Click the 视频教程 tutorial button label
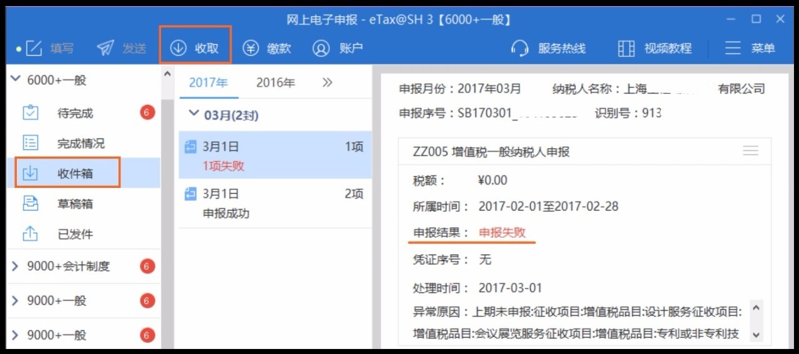This screenshot has height=354, width=799. [x=668, y=49]
